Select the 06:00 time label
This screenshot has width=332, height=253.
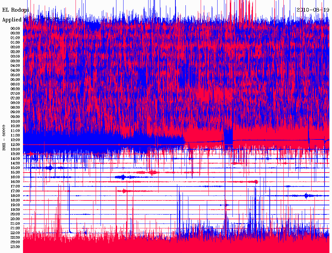coord(15,84)
